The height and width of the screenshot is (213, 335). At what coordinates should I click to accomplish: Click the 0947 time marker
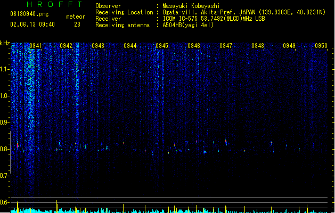(x=226, y=46)
